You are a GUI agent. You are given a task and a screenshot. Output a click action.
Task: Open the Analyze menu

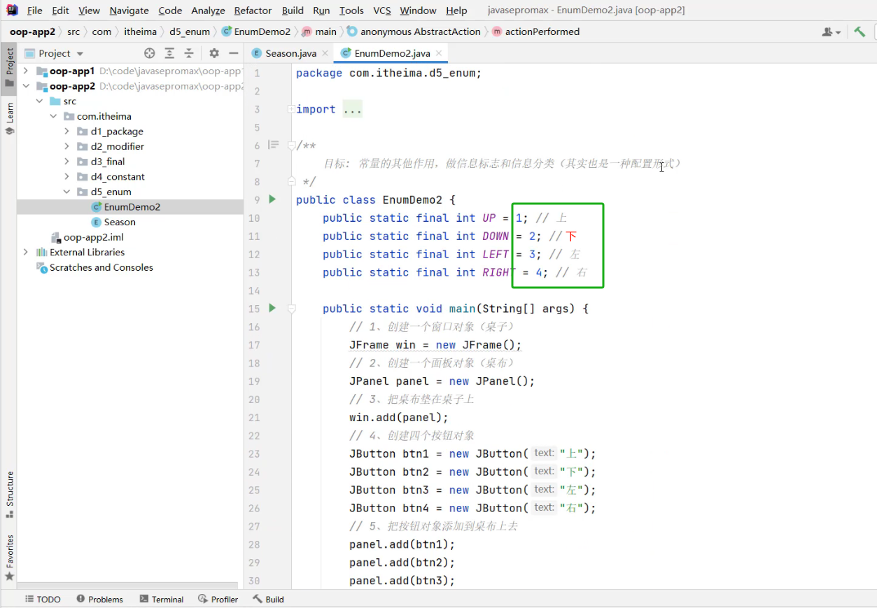tap(208, 10)
